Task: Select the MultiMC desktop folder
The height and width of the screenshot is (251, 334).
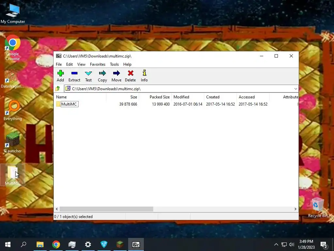Action: coord(13,175)
